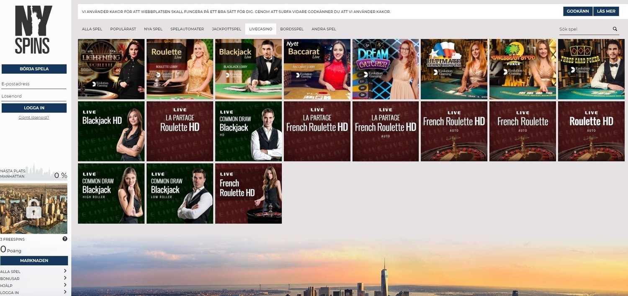Open Live Common Draw Blackjack HD thumbnail
This screenshot has height=296, width=628.
249,131
